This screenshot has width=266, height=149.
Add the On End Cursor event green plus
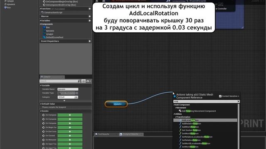(x=70, y=132)
